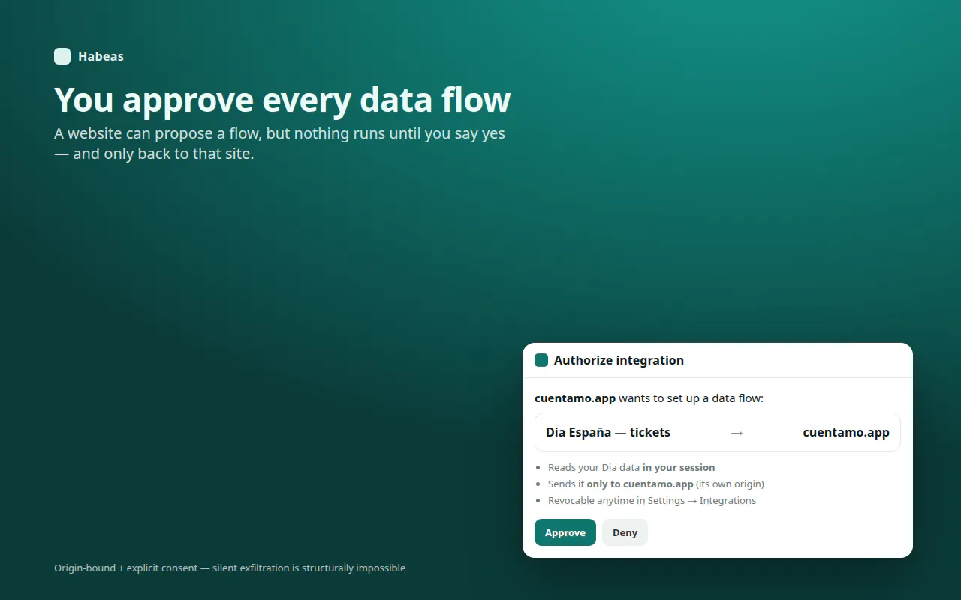
Task: Click 'Reads your Dia data in your session'
Action: coord(631,467)
